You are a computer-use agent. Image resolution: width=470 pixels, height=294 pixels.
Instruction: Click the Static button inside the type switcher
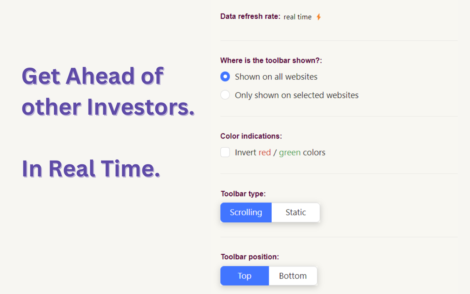pos(296,212)
